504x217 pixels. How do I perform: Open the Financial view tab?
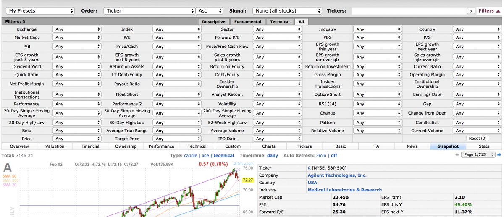(x=90, y=146)
